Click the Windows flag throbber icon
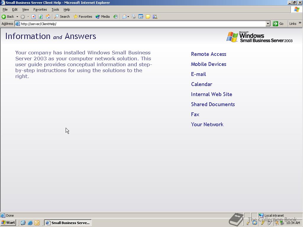 tap(296, 9)
